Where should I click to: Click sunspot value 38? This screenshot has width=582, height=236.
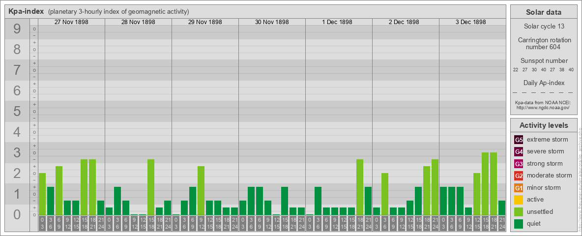click(562, 70)
